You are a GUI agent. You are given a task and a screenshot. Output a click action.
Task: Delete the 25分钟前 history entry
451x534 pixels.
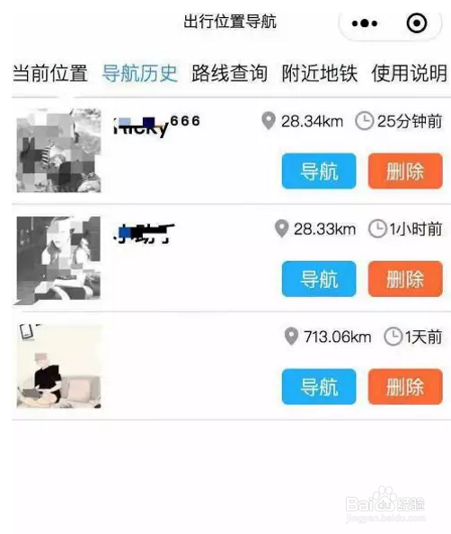coord(405,171)
